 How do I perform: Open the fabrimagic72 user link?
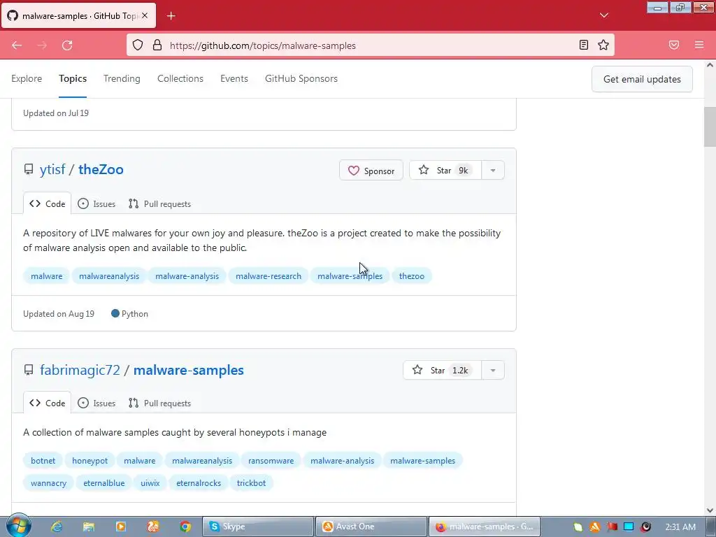click(80, 370)
